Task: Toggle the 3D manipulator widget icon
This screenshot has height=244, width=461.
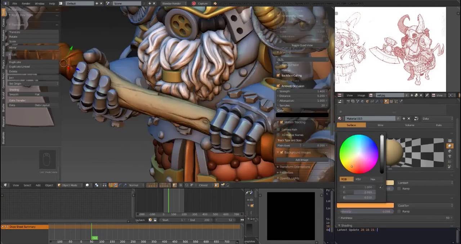Action: click(x=111, y=185)
